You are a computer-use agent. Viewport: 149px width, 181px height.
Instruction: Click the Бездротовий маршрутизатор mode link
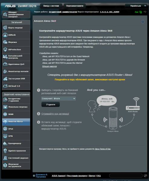[x=63, y=12]
